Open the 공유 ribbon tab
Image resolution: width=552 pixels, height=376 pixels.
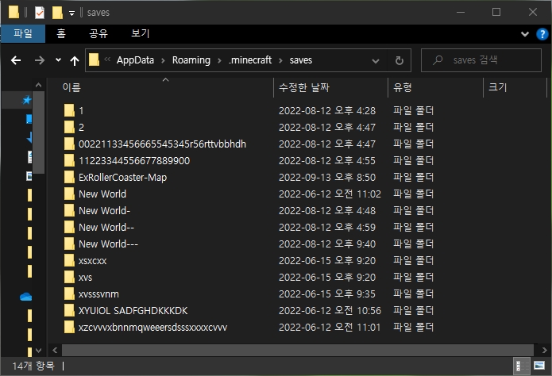(98, 34)
